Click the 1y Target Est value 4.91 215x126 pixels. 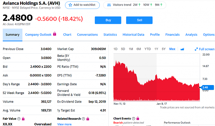click(x=103, y=111)
